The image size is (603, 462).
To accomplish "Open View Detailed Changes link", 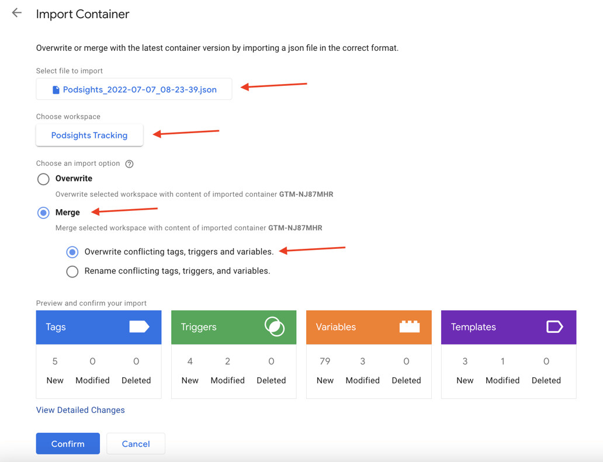I will point(81,410).
